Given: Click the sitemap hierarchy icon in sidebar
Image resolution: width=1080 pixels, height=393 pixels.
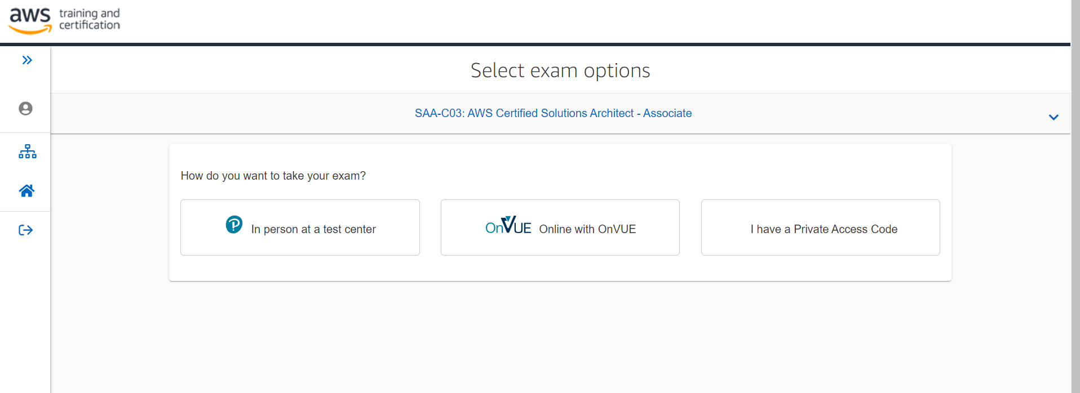Looking at the screenshot, I should point(27,151).
